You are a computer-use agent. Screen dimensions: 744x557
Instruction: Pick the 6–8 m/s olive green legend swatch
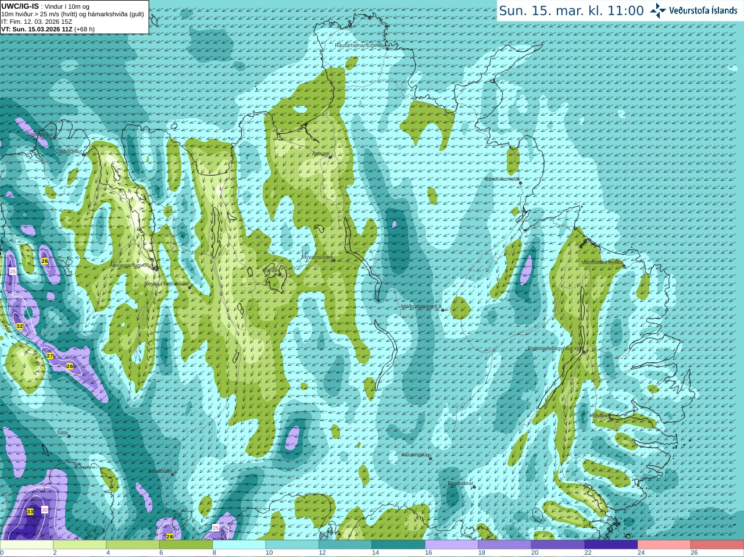point(186,545)
